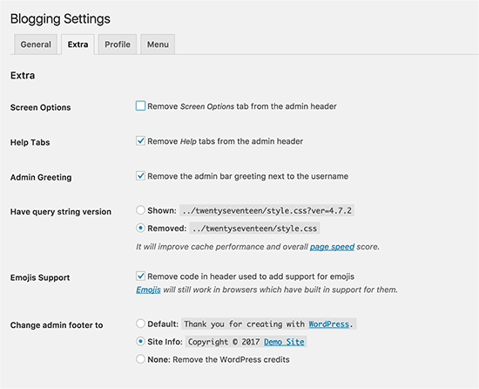Switch to the General tab
Viewport: 479px width, 389px height.
coord(36,44)
